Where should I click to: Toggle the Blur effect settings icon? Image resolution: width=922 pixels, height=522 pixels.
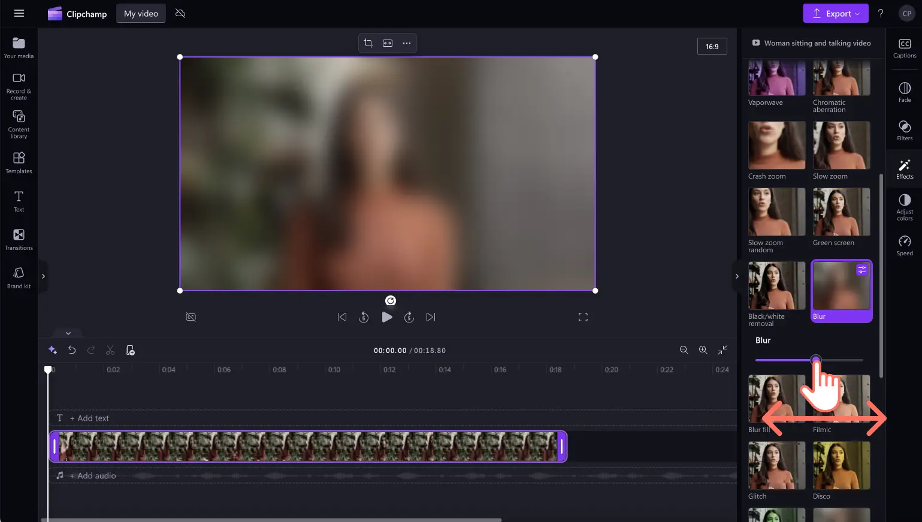pyautogui.click(x=861, y=270)
